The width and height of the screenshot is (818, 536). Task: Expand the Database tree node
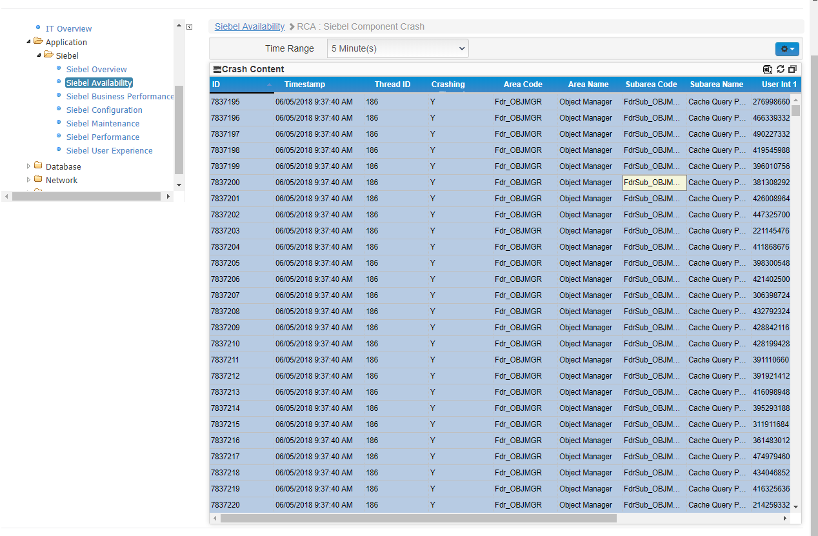tap(28, 166)
